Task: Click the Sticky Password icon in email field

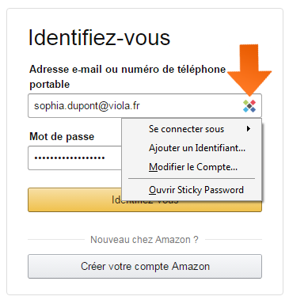Action: (x=249, y=106)
